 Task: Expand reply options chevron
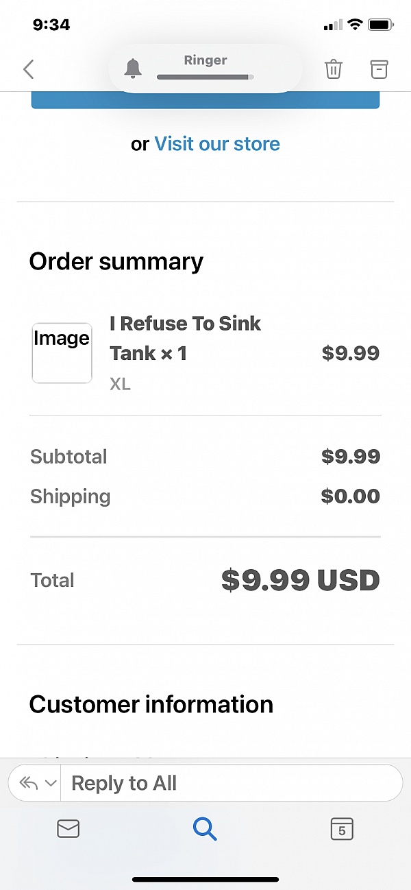51,783
